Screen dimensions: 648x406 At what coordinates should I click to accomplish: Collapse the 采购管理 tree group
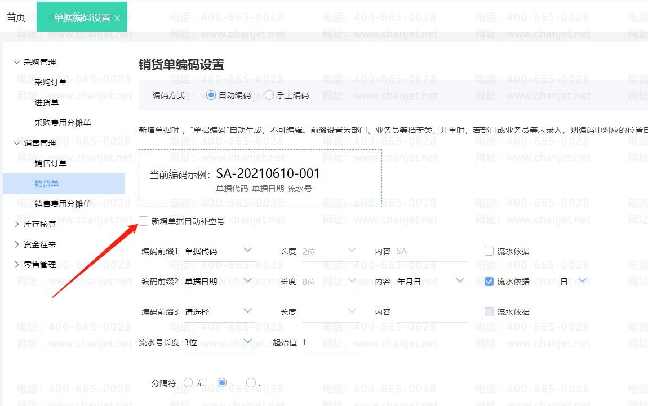[x=16, y=62]
